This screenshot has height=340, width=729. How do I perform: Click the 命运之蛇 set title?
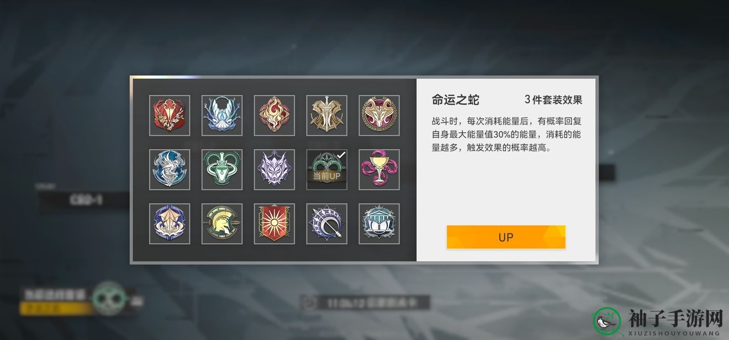tap(456, 100)
